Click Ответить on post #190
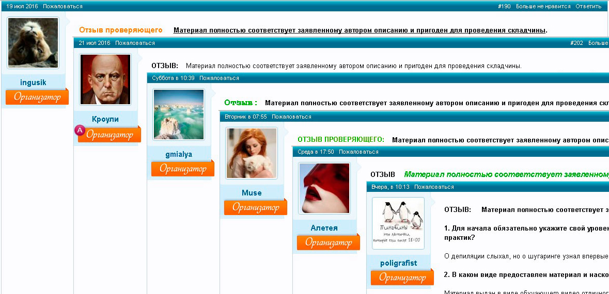The width and height of the screenshot is (609, 294). point(588,6)
